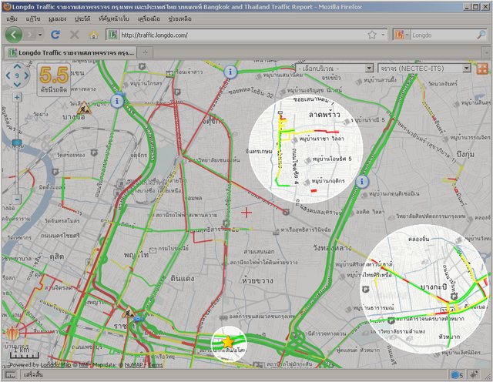Click the Bang Kapi magnified circle inset
This screenshot has height=382, width=493.
point(424,289)
